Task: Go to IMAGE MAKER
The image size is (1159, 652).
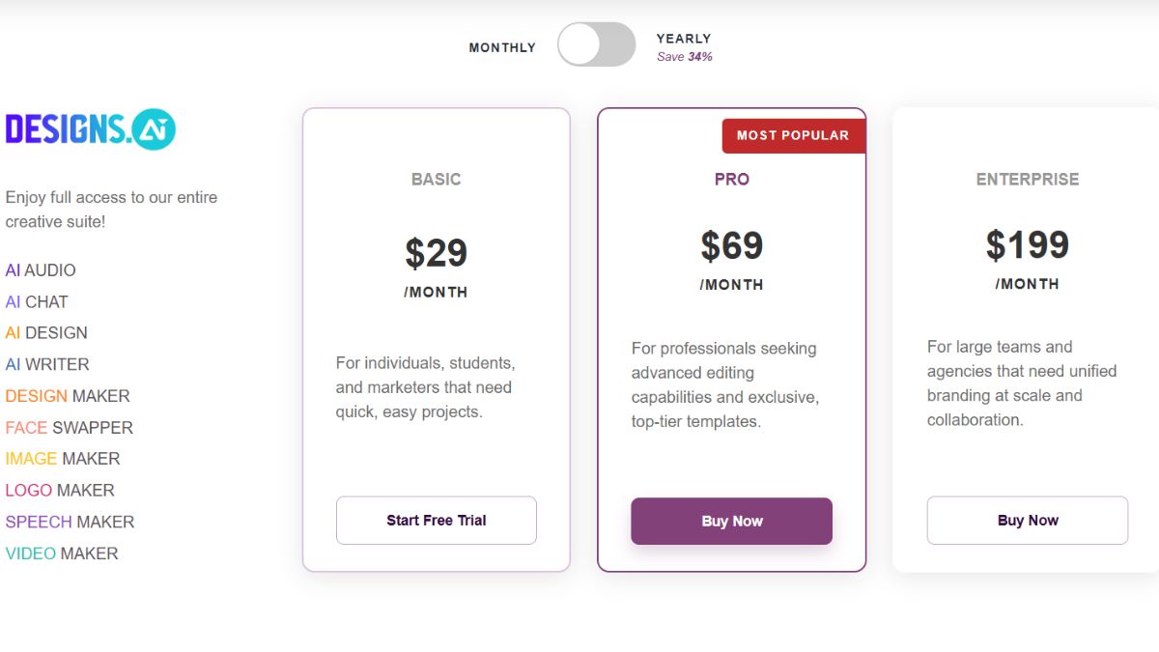Action: 63,459
